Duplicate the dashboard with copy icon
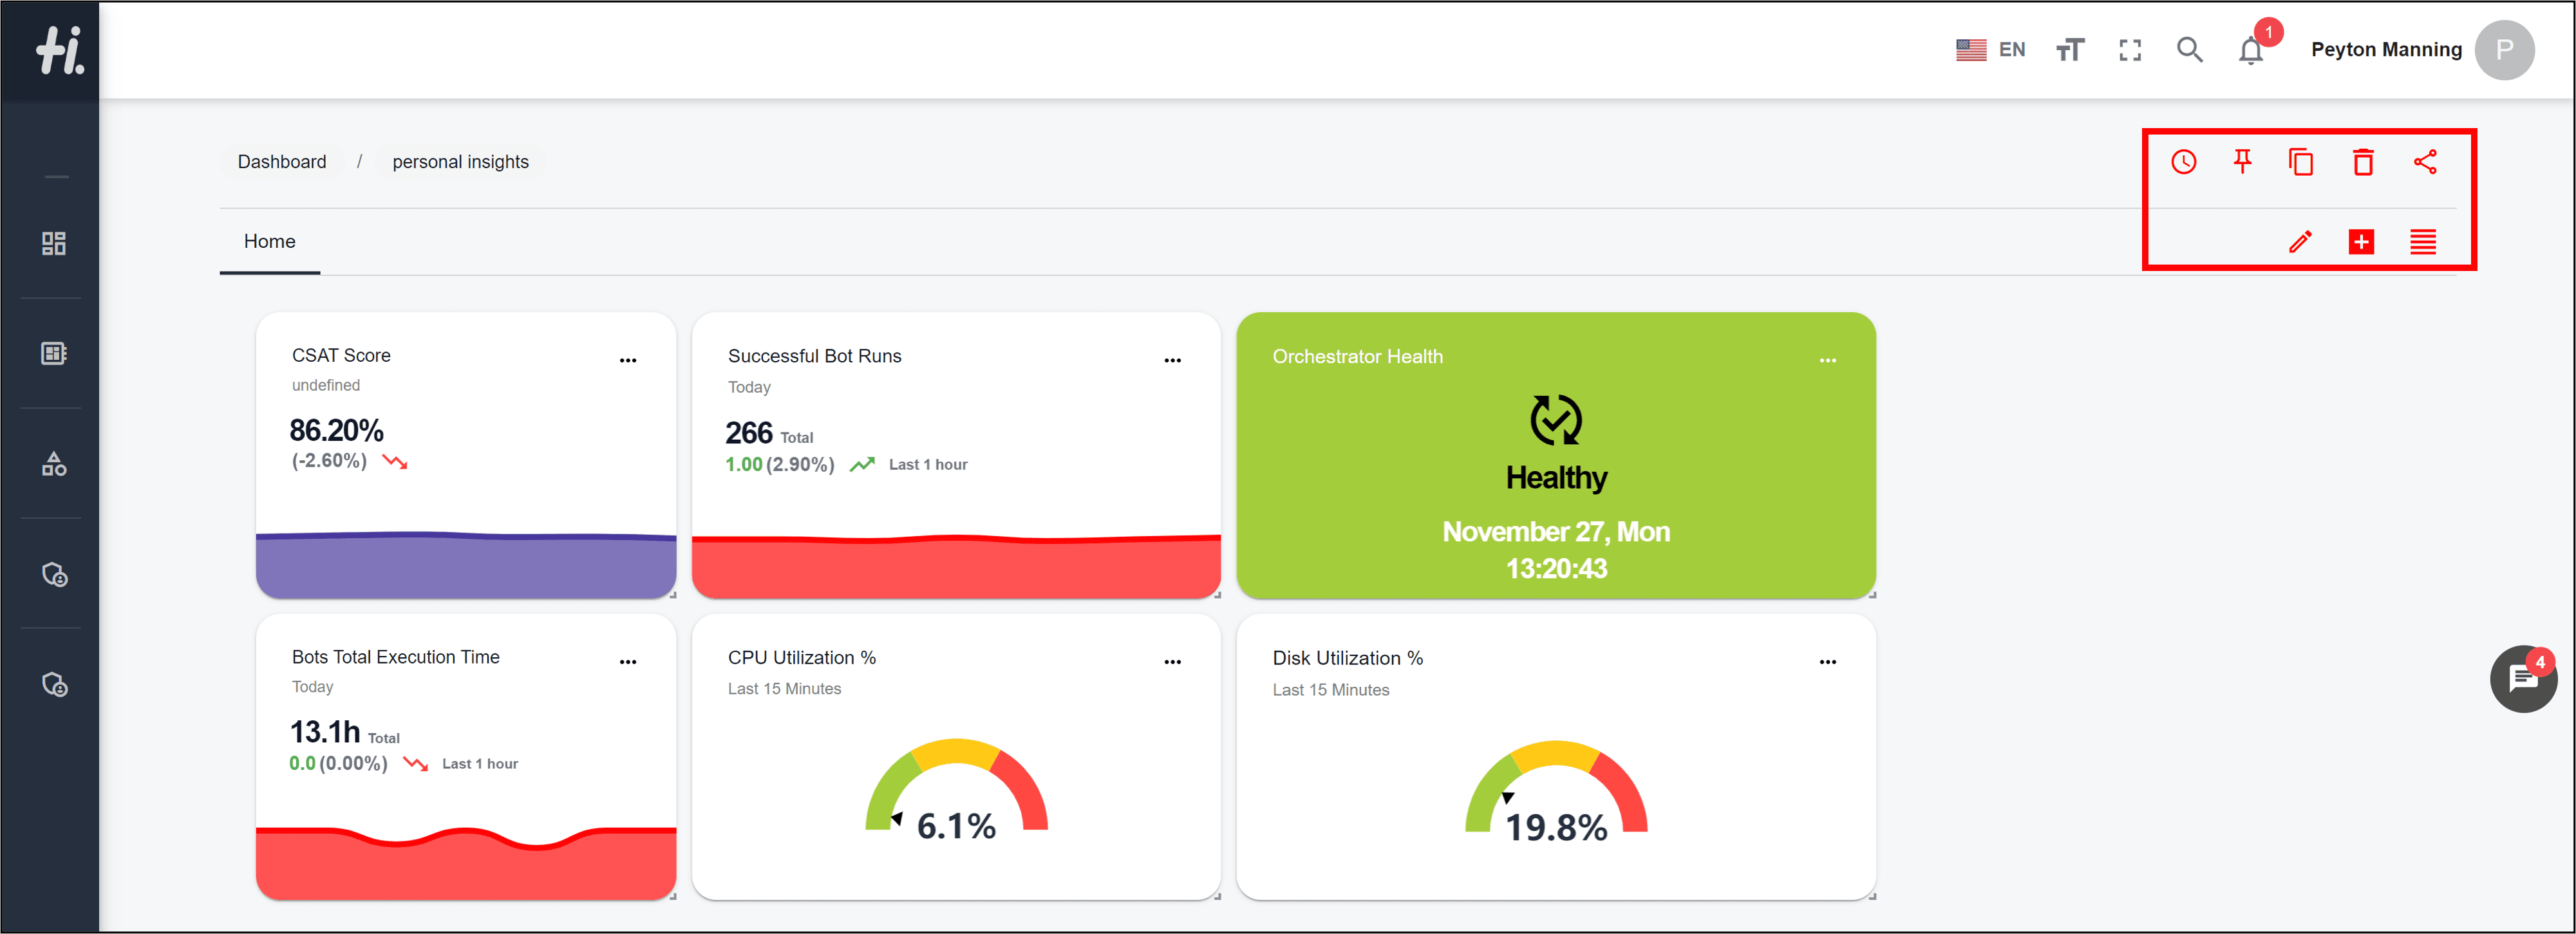Image resolution: width=2576 pixels, height=934 pixels. pyautogui.click(x=2302, y=162)
